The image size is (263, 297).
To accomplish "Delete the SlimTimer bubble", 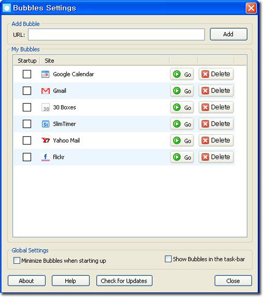I will 216,124.
